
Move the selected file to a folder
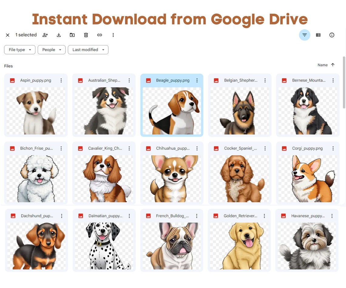[72, 35]
